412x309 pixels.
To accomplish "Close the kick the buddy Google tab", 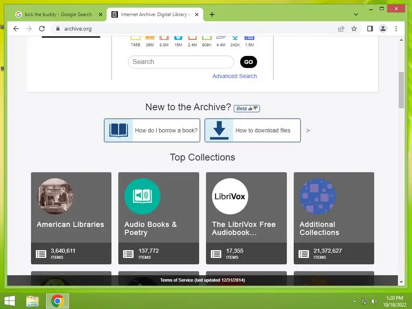I will coord(100,14).
